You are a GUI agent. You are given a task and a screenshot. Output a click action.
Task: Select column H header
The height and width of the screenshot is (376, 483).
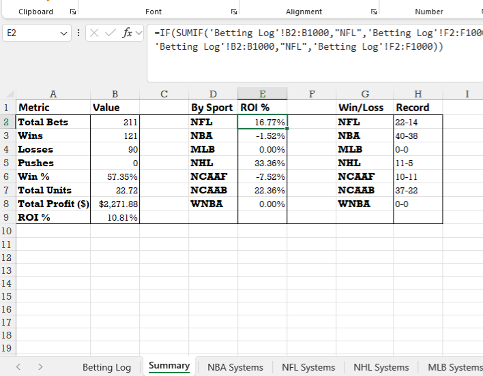(418, 94)
